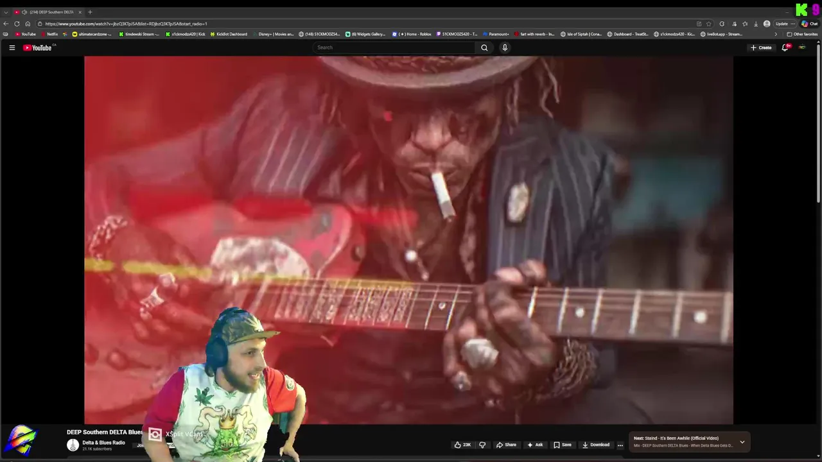Screen dimensions: 822x462
Task: Open the YouTube bookmark
Action: click(26, 34)
